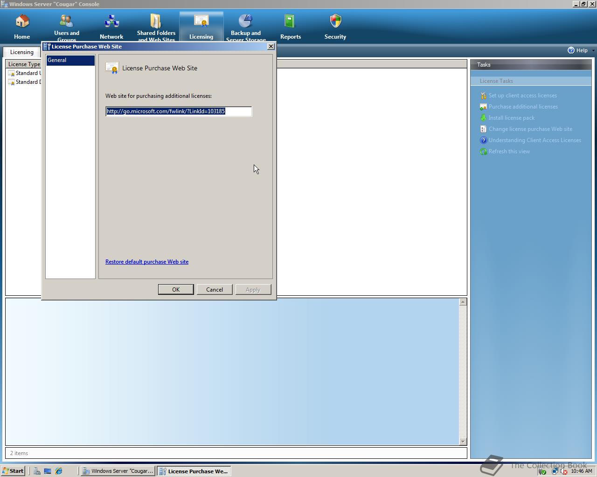Restore the console window size
The image size is (597, 477).
tap(583, 4)
